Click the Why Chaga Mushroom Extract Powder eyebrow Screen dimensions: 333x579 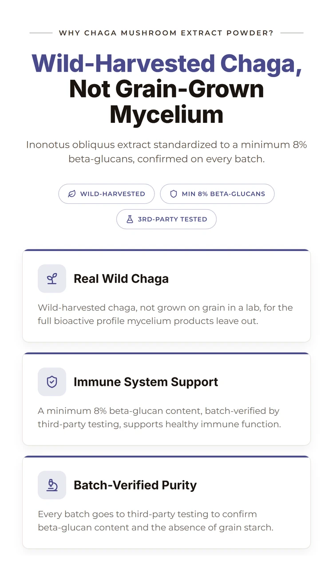coord(166,33)
